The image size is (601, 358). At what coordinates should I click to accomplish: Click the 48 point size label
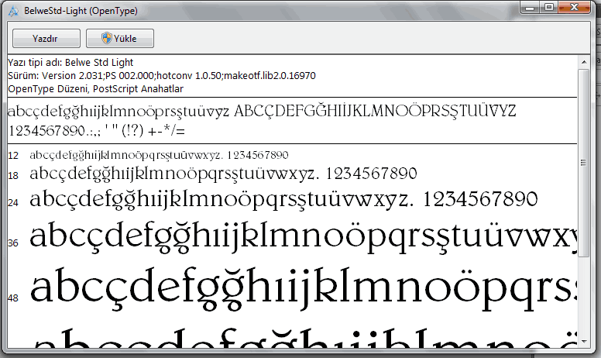[13, 298]
